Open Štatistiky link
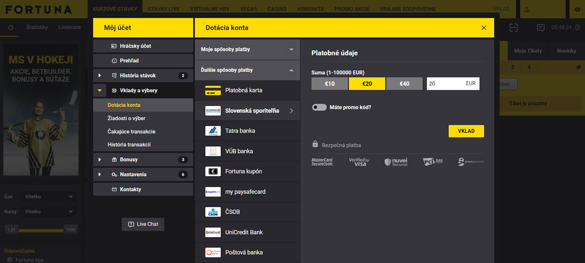Viewport: 585px width, 263px height. coord(37,27)
